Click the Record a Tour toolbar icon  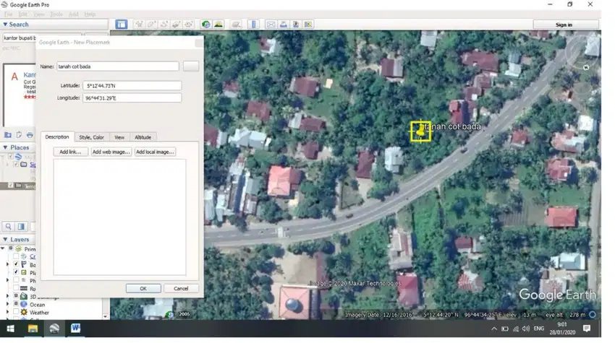pyautogui.click(x=189, y=25)
